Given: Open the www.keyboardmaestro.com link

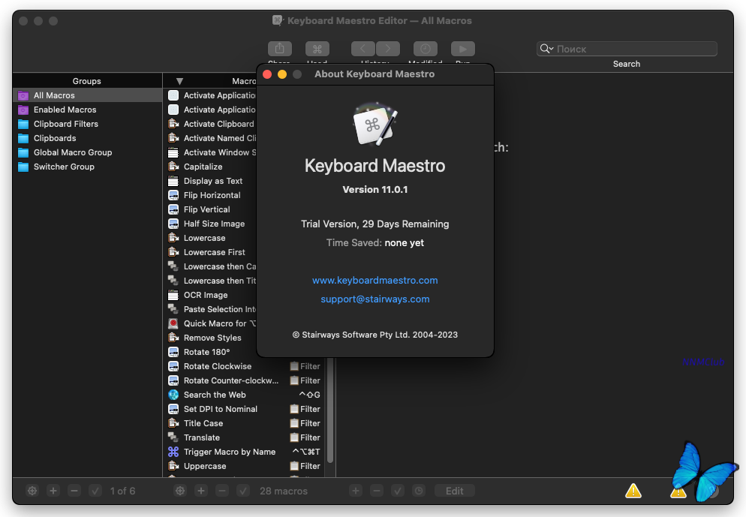Looking at the screenshot, I should click(x=375, y=280).
